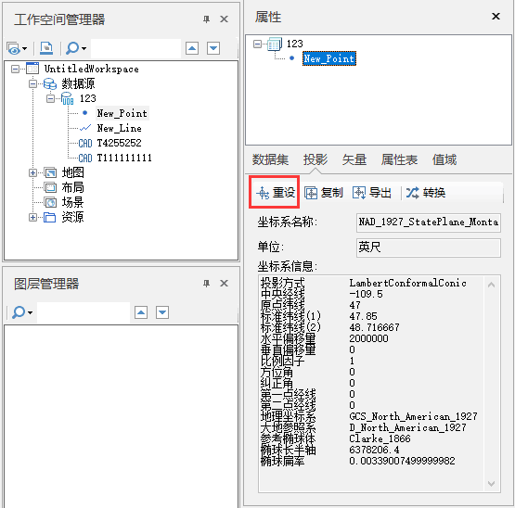The height and width of the screenshot is (508, 515).
Task: Expand the 资源 tree node
Action: 32,217
